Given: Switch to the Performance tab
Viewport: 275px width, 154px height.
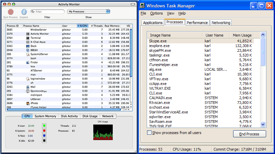Looking at the screenshot, I should click(197, 23).
